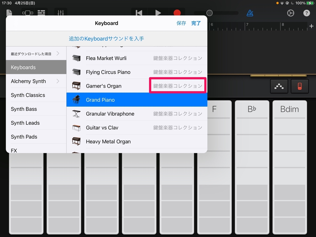
Task: Open My Songs document browser icon
Action: point(9,13)
